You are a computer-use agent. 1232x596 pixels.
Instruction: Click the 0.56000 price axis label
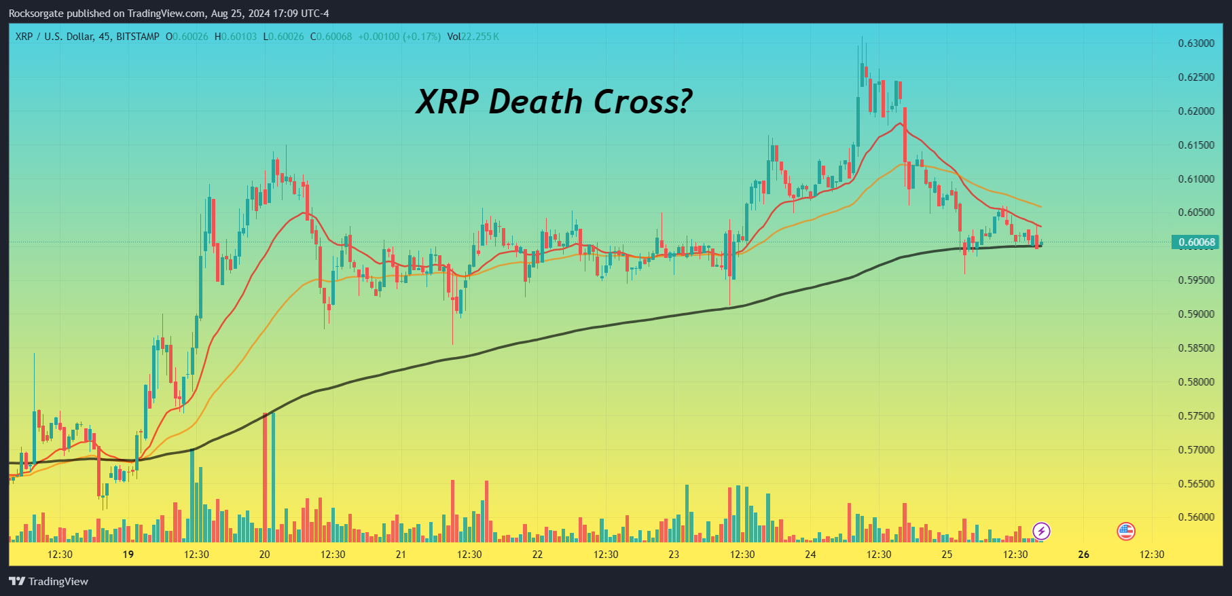(1196, 517)
